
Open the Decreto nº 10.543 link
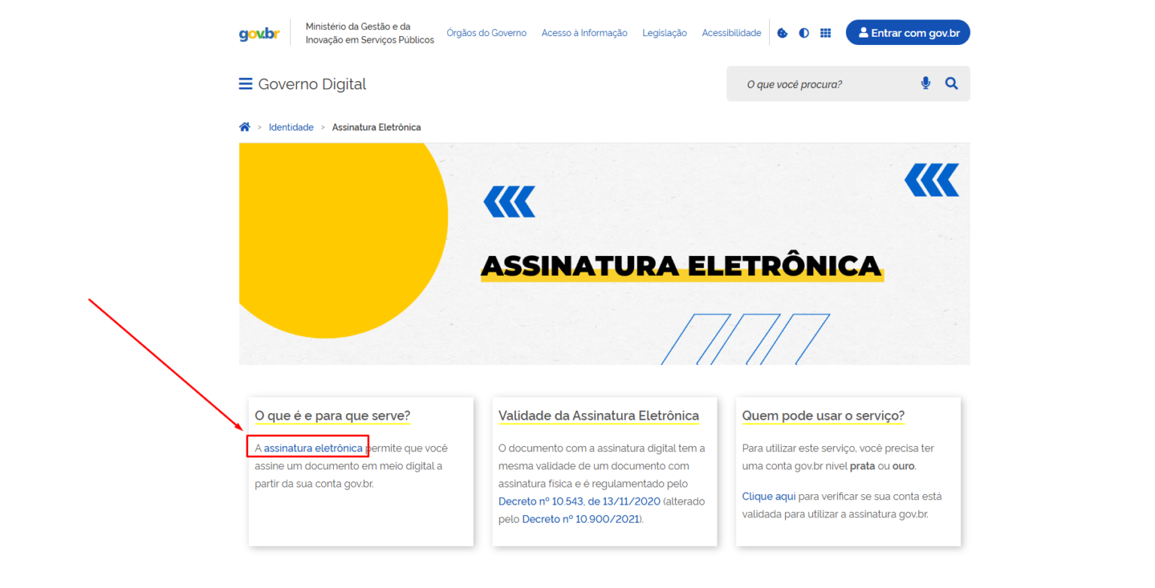579,501
